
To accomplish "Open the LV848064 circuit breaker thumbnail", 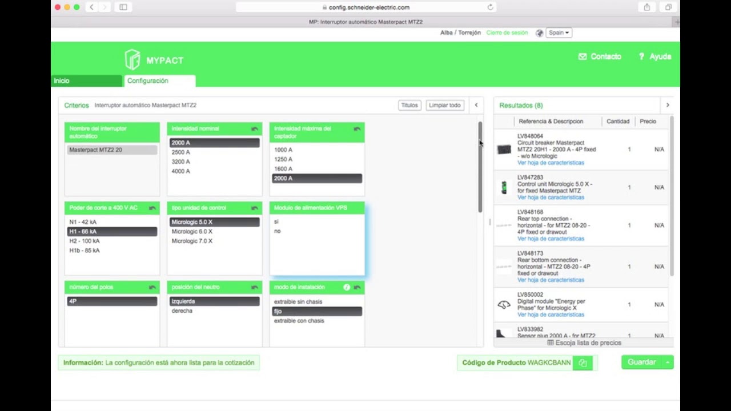I will pos(504,150).
